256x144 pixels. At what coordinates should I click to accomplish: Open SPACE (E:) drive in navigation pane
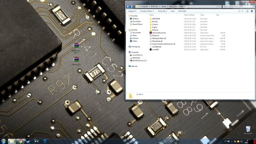pos(135,58)
